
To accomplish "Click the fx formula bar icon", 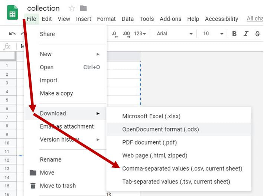I will pos(7,46).
